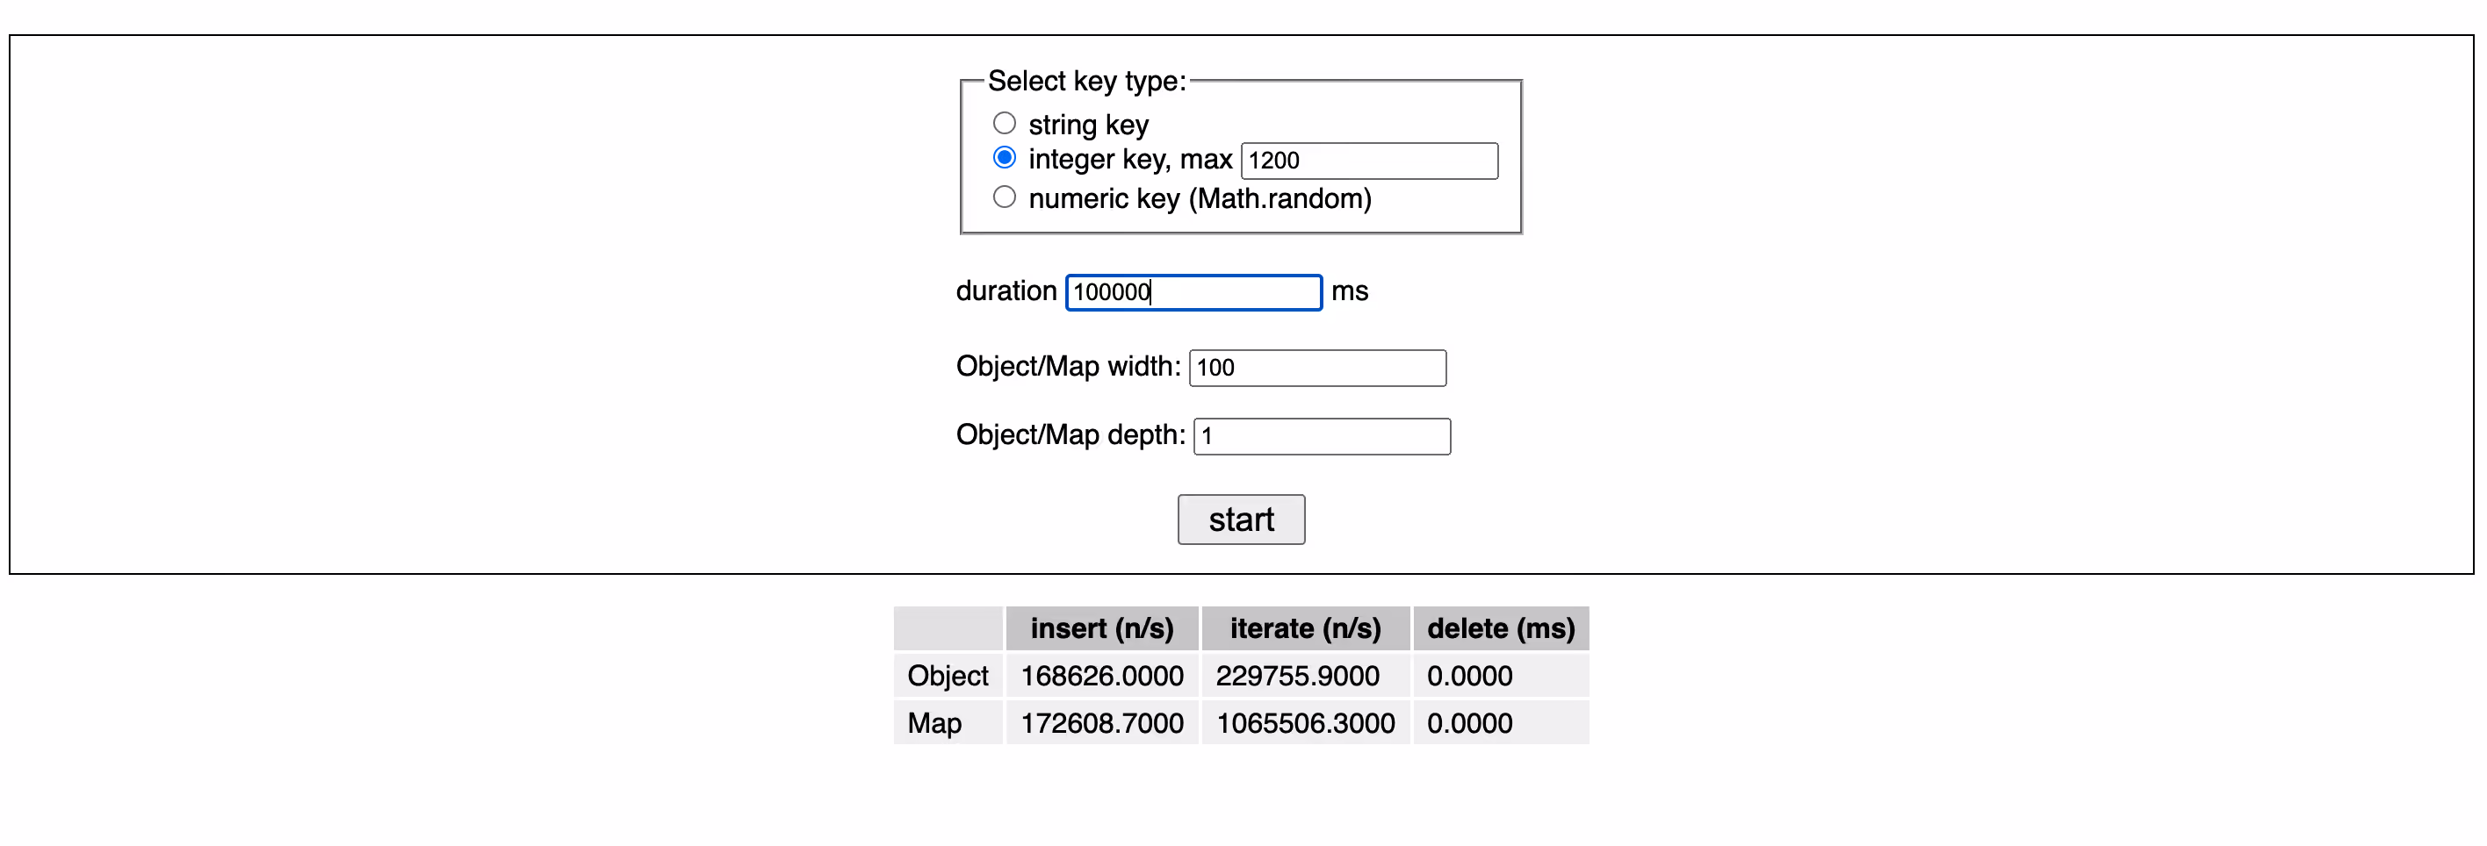Image resolution: width=2487 pixels, height=846 pixels.
Task: Click the Object row label
Action: tap(947, 677)
